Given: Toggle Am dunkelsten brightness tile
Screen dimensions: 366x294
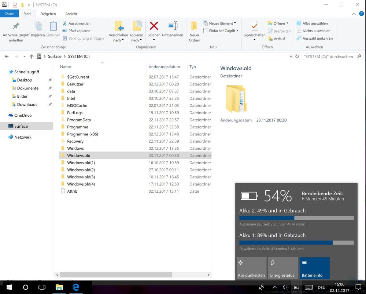Looking at the screenshot, I should point(251,268).
